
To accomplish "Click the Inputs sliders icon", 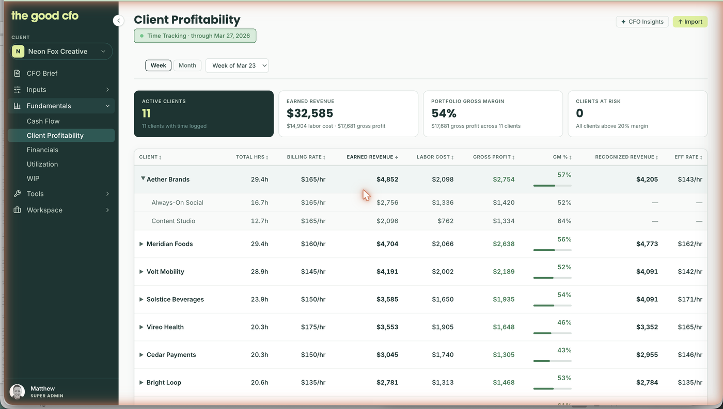I will click(x=17, y=90).
